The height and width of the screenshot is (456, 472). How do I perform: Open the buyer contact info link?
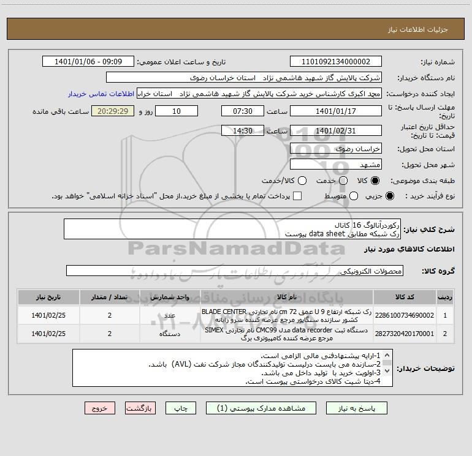(101, 94)
